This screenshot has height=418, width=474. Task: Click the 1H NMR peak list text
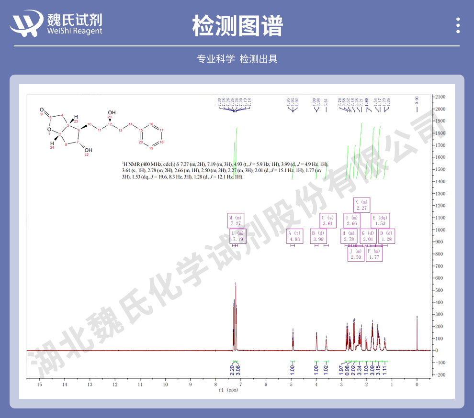225,170
